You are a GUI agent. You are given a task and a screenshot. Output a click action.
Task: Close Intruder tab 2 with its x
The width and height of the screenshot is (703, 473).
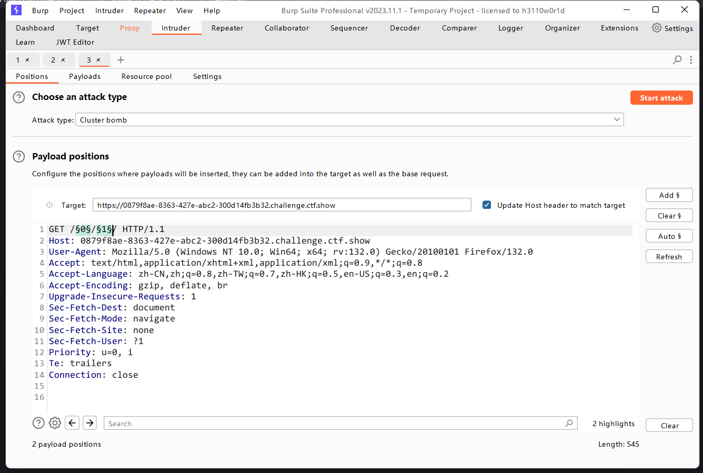click(63, 60)
